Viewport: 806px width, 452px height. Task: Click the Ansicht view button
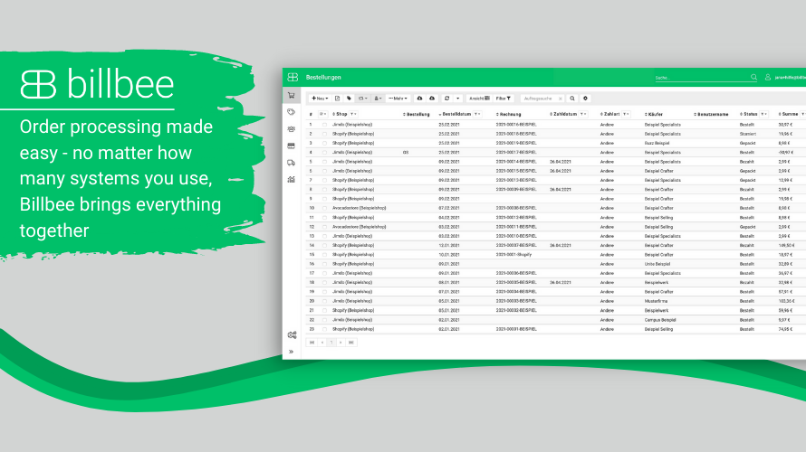point(479,98)
